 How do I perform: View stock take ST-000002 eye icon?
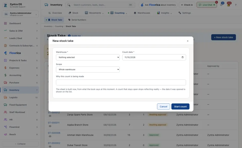tap(50, 146)
